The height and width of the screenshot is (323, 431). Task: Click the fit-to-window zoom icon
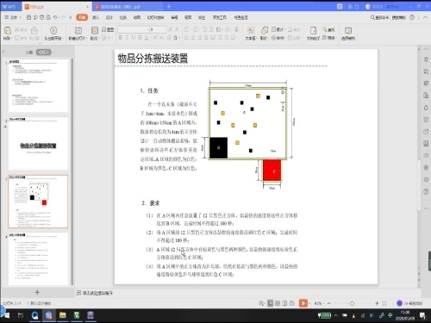click(384, 303)
